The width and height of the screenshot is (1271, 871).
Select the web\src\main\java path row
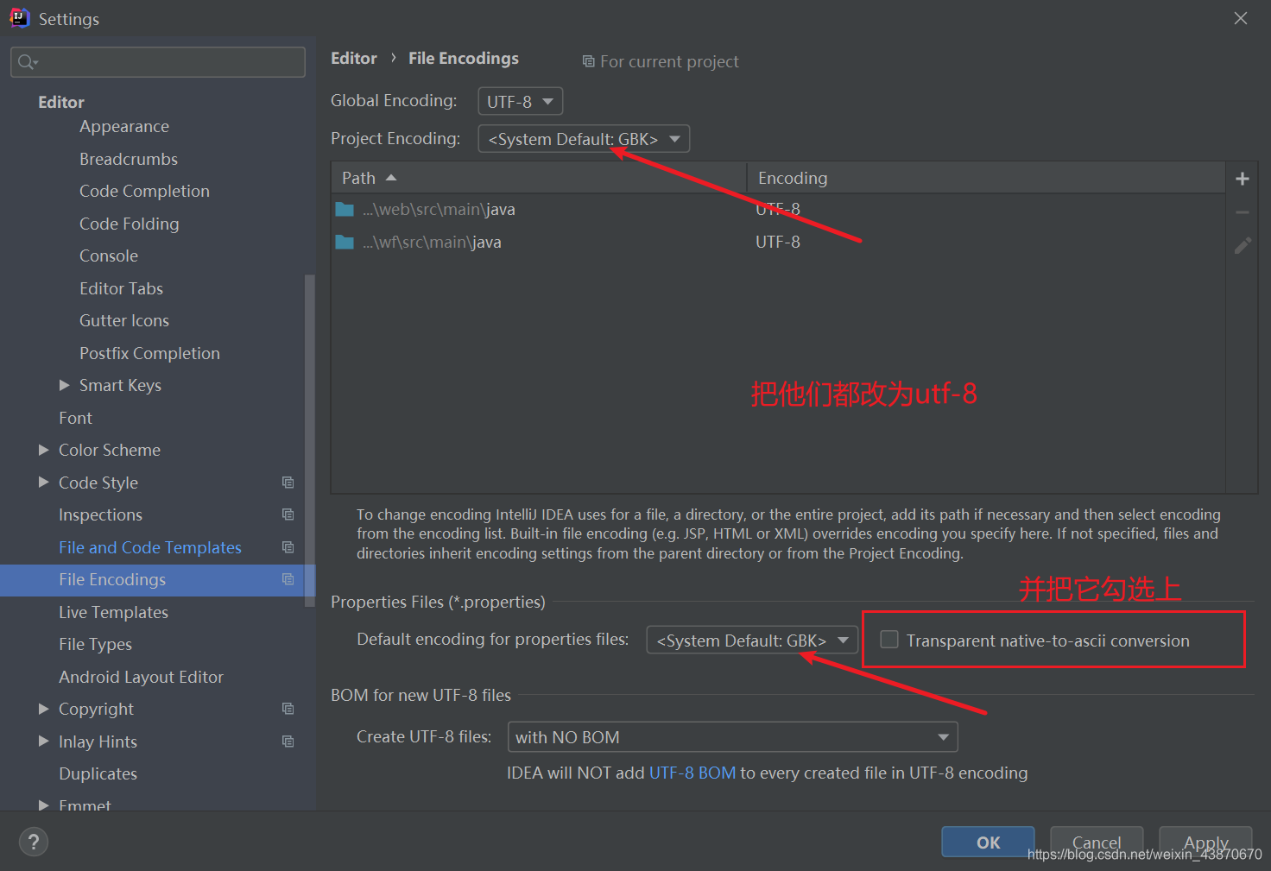coord(778,209)
